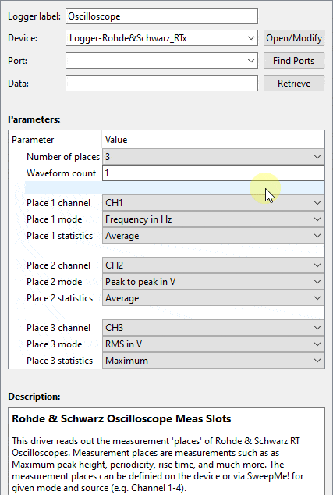Select the 'Place 1 statistics' label
The height and width of the screenshot is (495, 333).
[x=59, y=236]
